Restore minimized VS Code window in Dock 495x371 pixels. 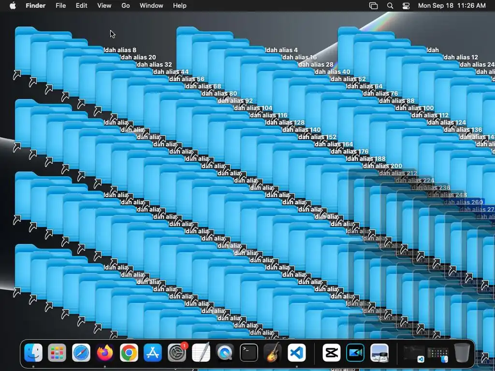414,354
